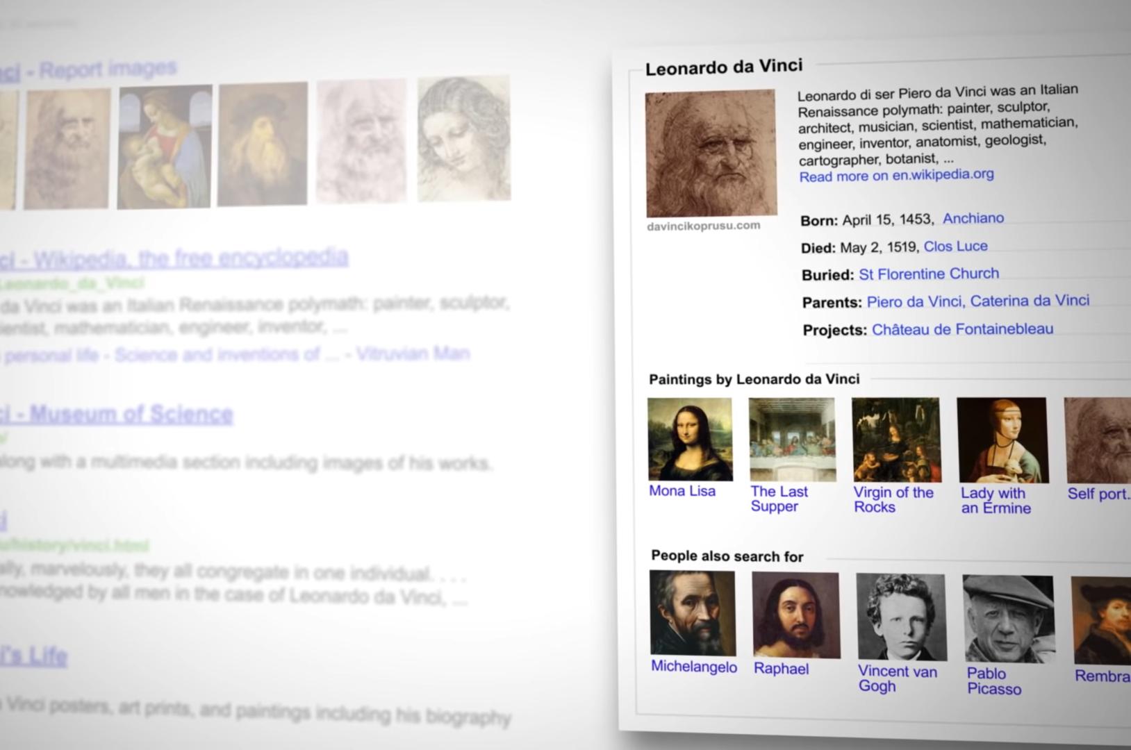Open the Vincent van Gogh portrait thumbnail
This screenshot has width=1131, height=750.
point(901,617)
